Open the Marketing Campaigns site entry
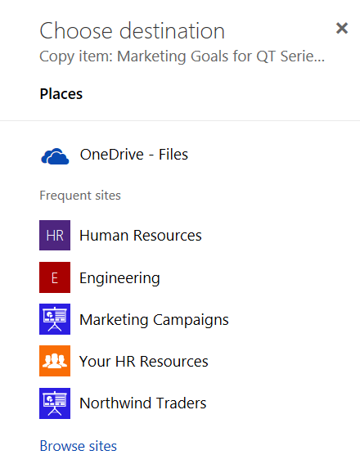Image resolution: width=360 pixels, height=473 pixels. (x=154, y=320)
